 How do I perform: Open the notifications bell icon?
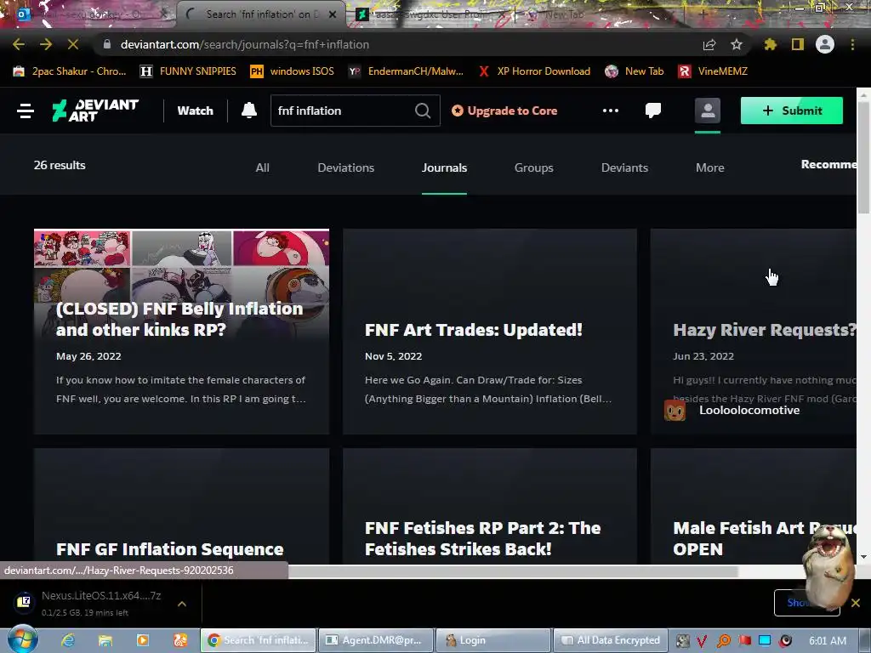(249, 111)
